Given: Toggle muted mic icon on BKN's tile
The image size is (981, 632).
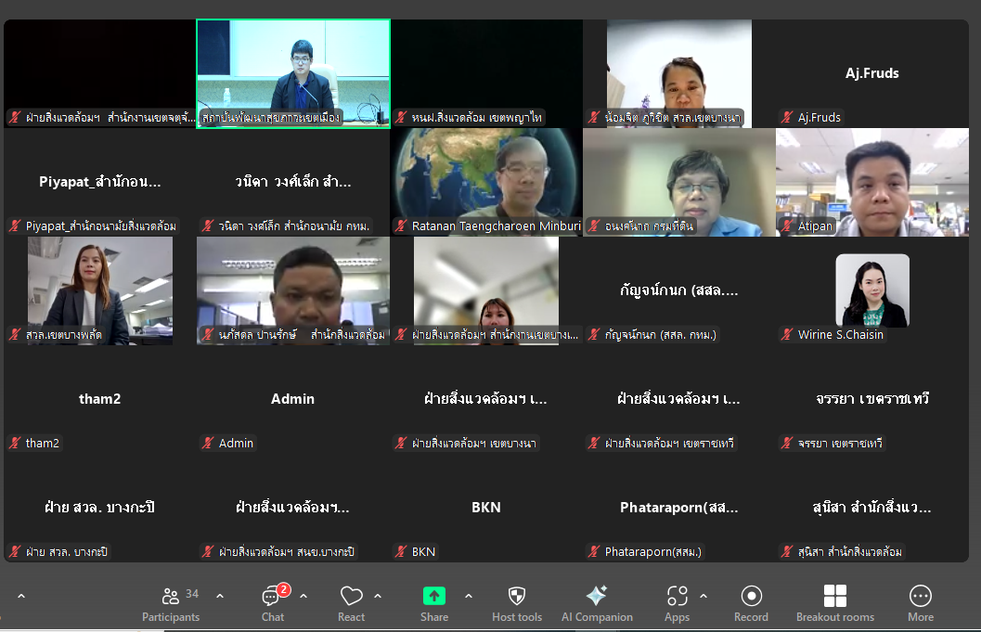Looking at the screenshot, I should (x=401, y=552).
